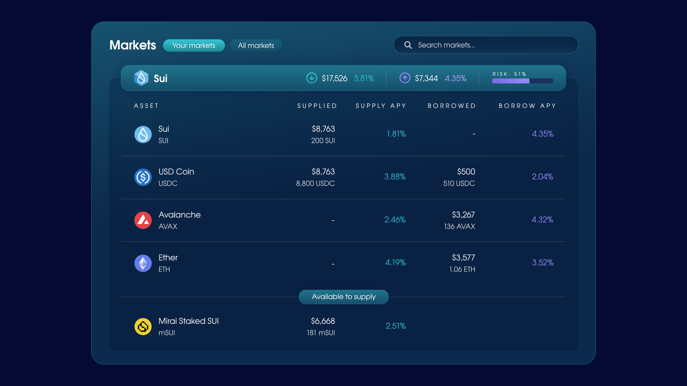Screen dimensions: 687x386
Task: Click the USD Coin dollar icon
Action: tap(143, 177)
